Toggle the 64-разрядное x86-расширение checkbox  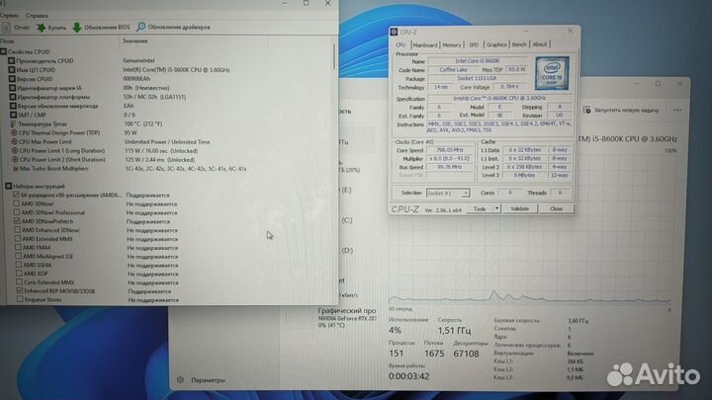coord(17,195)
